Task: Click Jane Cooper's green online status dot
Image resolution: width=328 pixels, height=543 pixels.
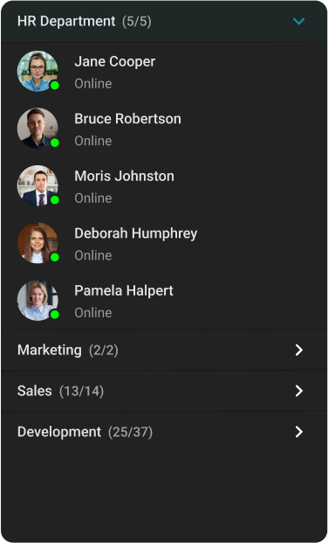Action: 55,85
